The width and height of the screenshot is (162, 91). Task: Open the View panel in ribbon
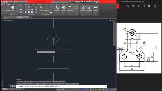point(95,9)
